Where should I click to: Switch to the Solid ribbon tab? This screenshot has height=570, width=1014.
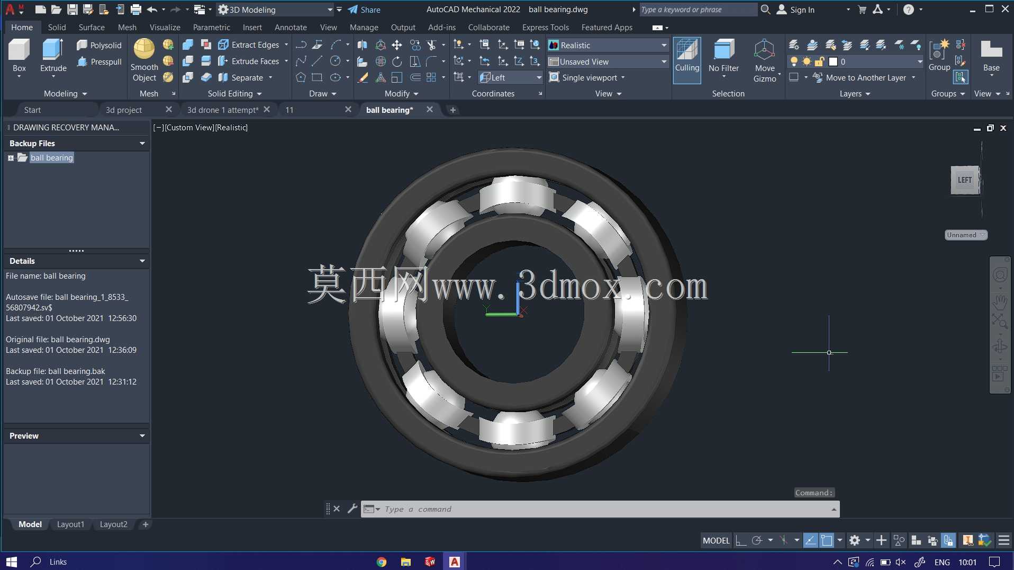pos(57,27)
